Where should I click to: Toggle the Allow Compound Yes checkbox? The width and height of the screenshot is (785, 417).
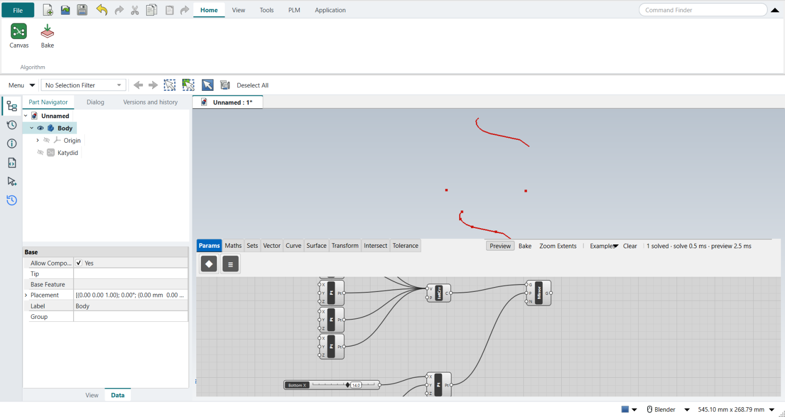click(78, 263)
